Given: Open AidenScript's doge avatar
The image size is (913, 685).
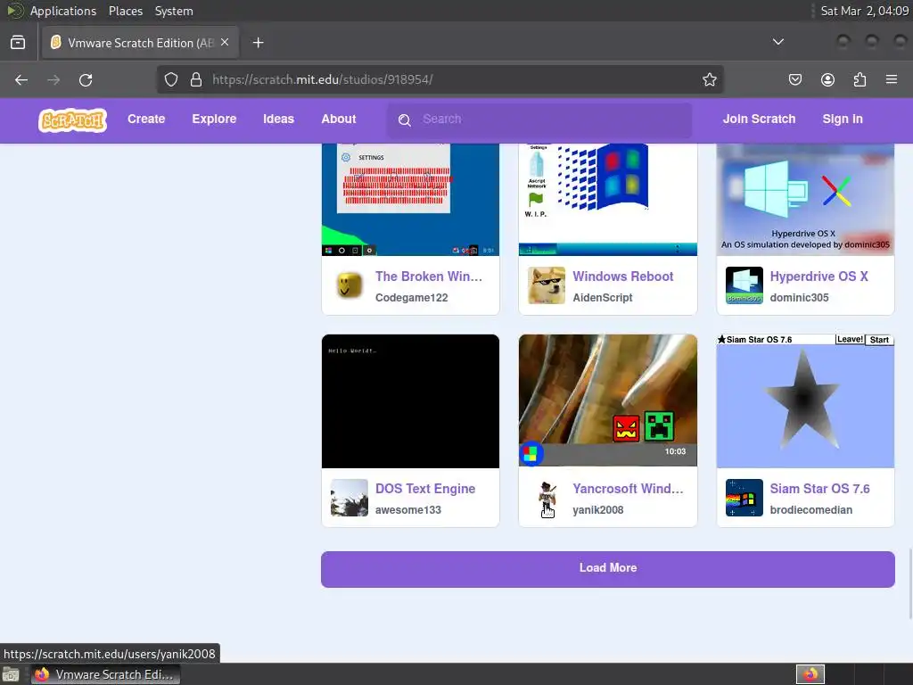Looking at the screenshot, I should [547, 285].
